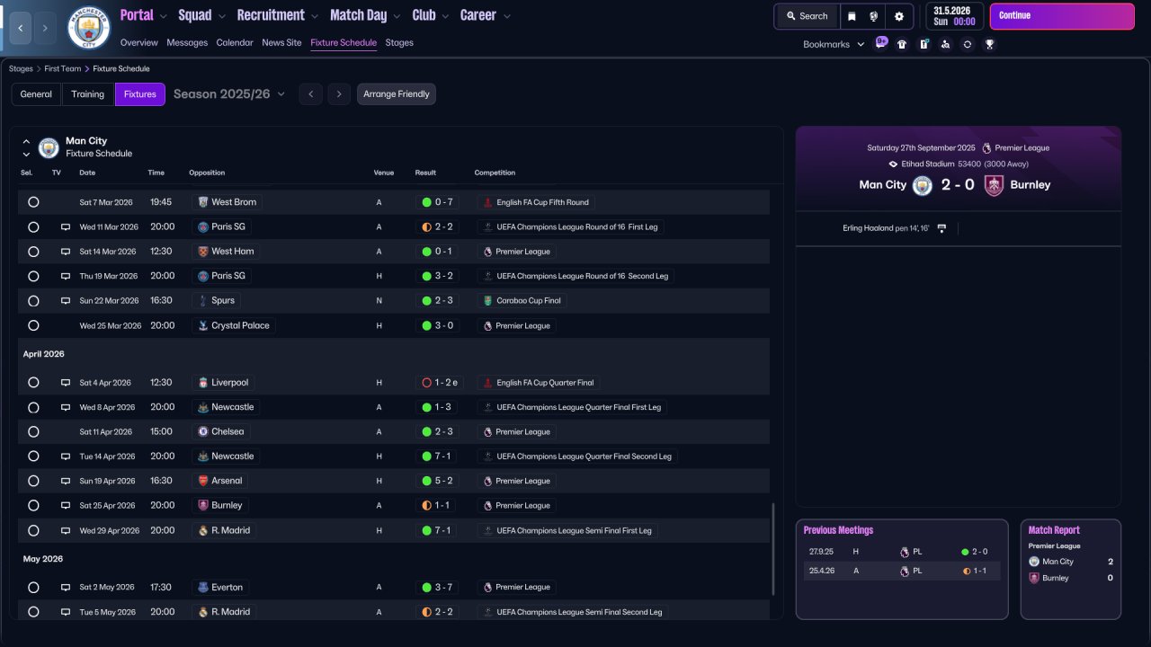Click the Burnley badge in match header
Screen dimensions: 1151x647
pyautogui.click(x=994, y=185)
